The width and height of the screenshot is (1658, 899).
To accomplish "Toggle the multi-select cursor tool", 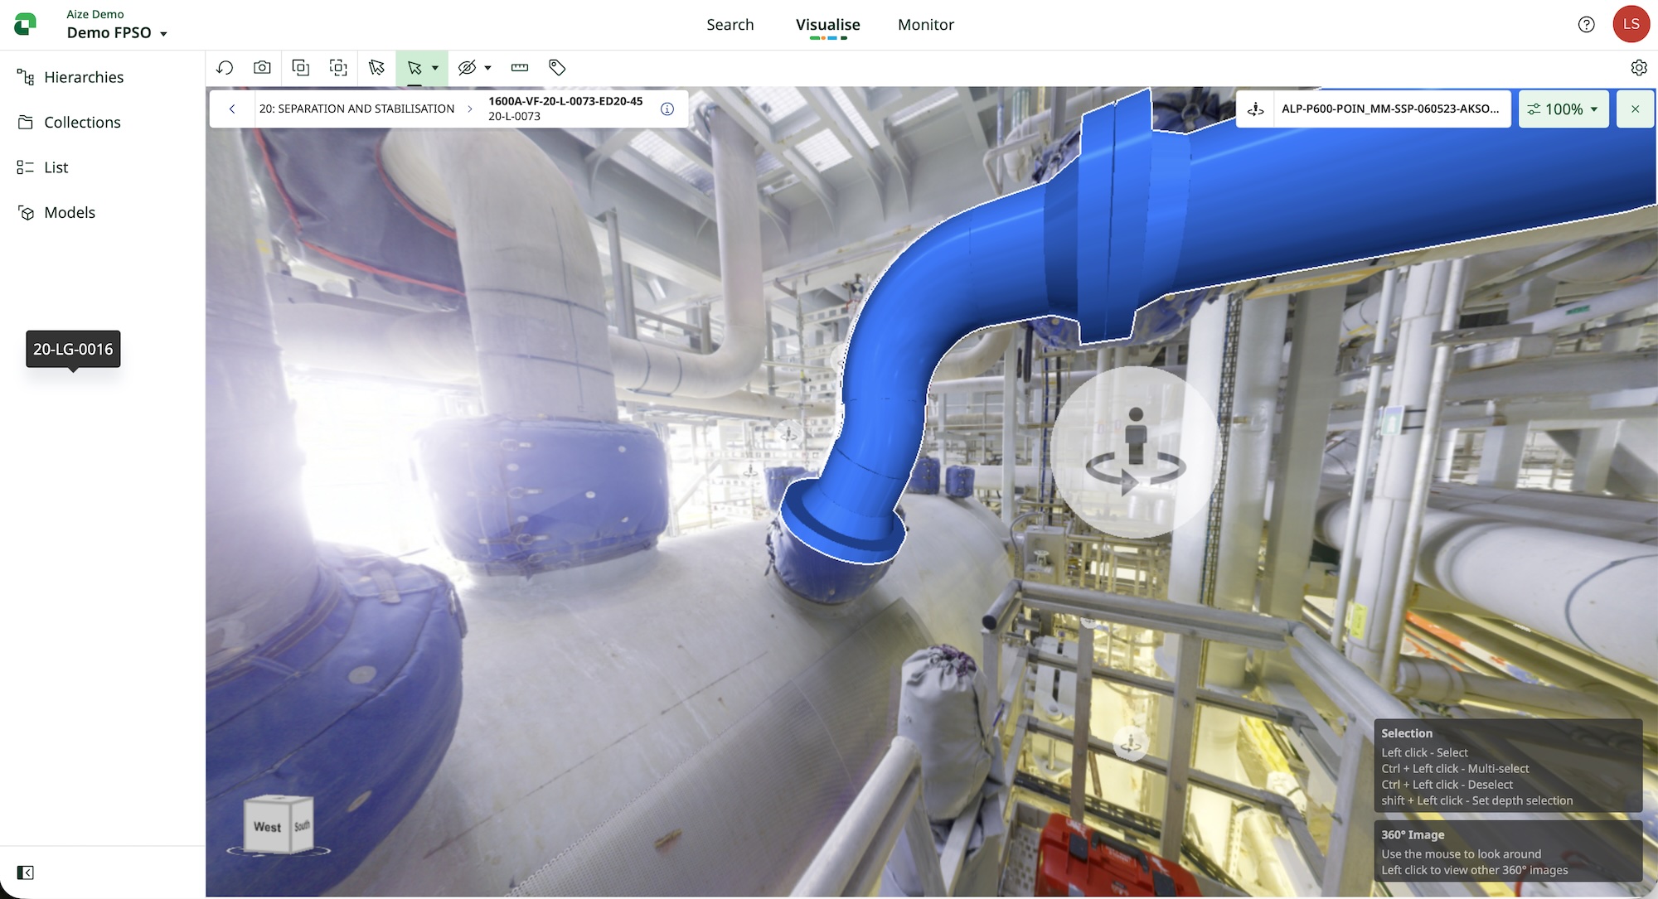I will 376,68.
